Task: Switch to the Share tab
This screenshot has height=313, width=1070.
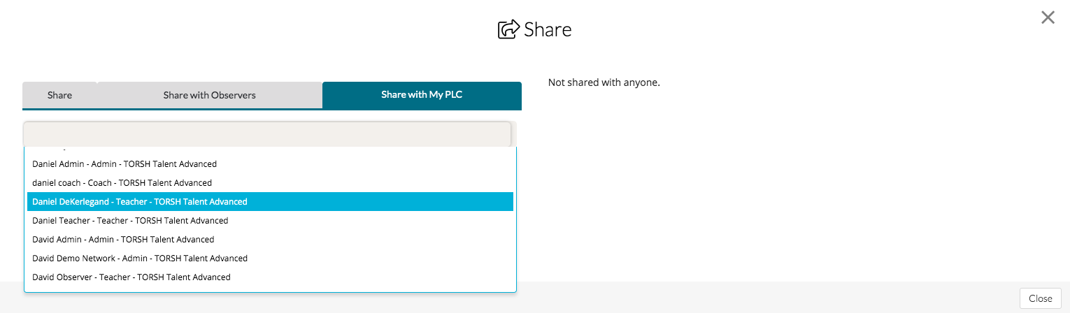Action: 59,95
